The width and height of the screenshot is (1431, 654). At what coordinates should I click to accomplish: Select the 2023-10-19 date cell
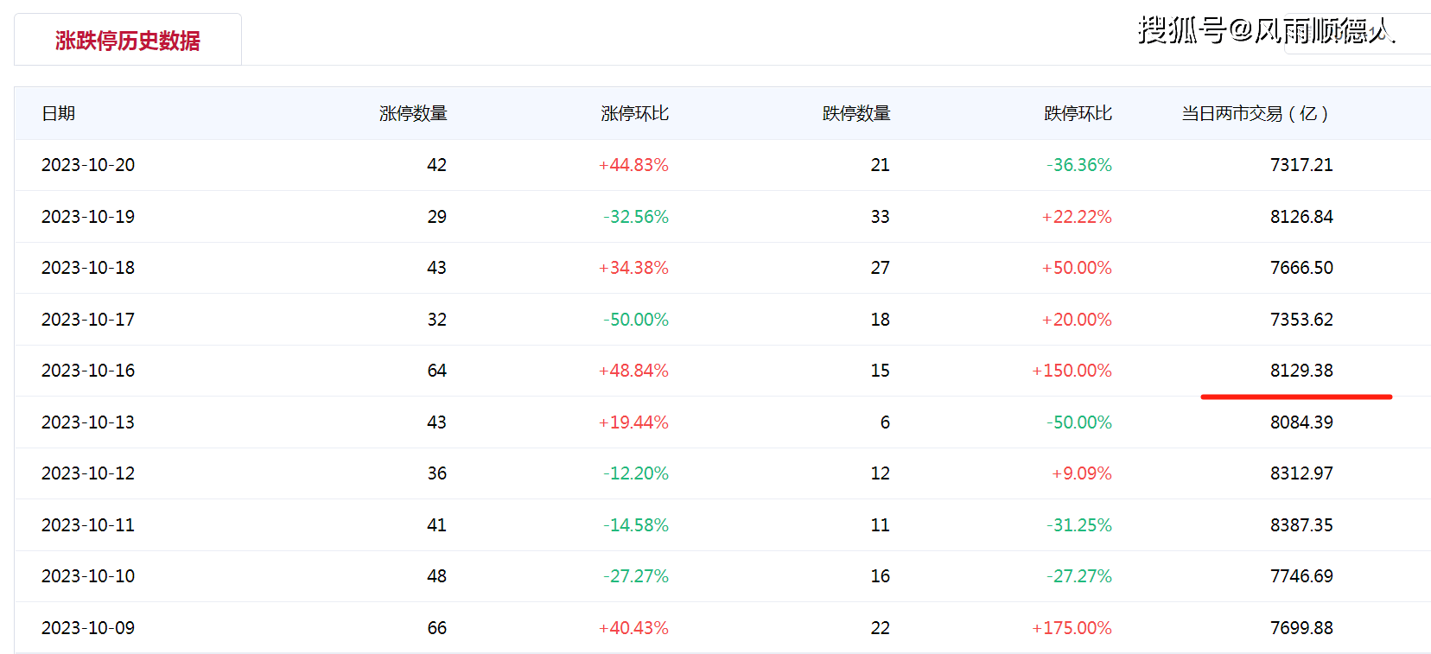click(x=88, y=217)
